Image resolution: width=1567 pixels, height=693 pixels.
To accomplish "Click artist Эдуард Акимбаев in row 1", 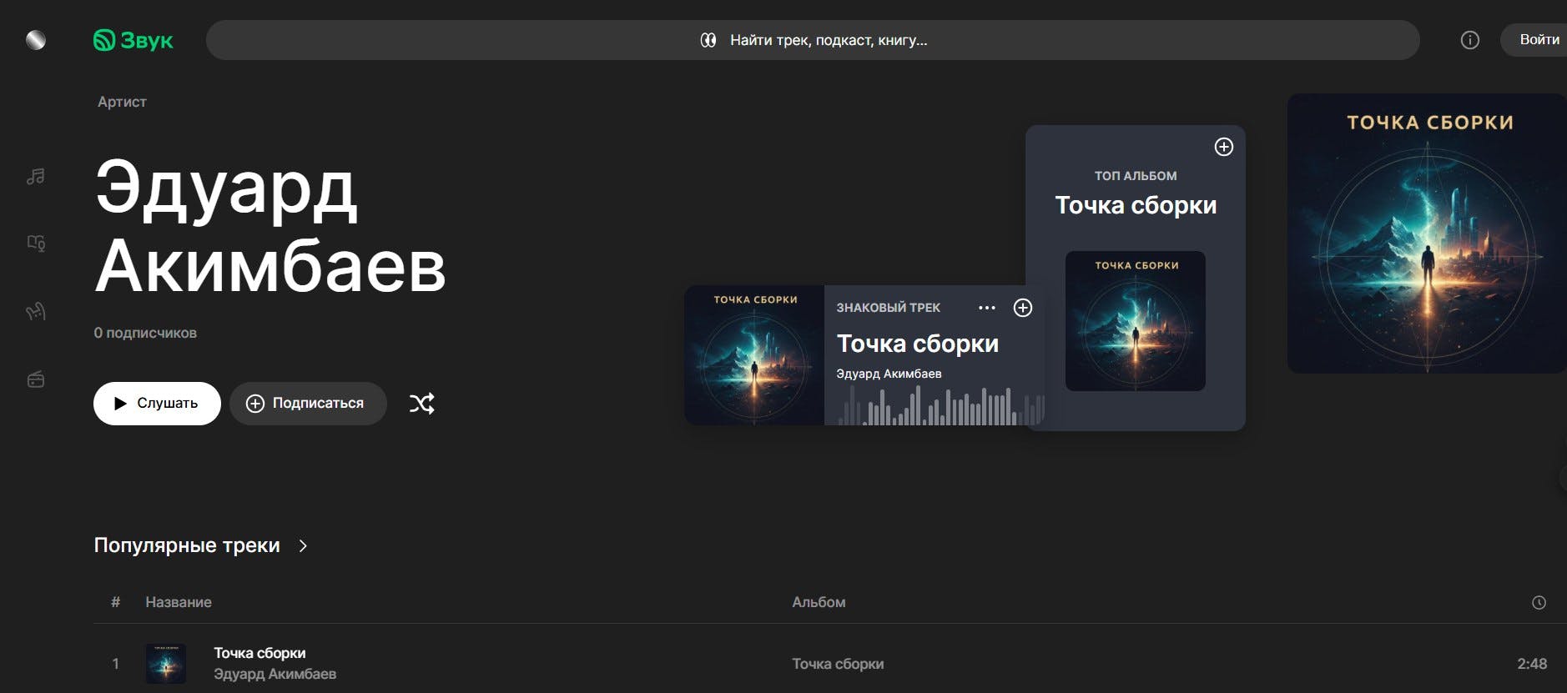I will click(x=275, y=674).
